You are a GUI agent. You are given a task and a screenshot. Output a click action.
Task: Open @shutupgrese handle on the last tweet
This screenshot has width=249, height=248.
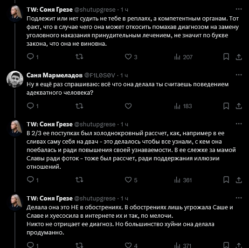[x=95, y=199]
